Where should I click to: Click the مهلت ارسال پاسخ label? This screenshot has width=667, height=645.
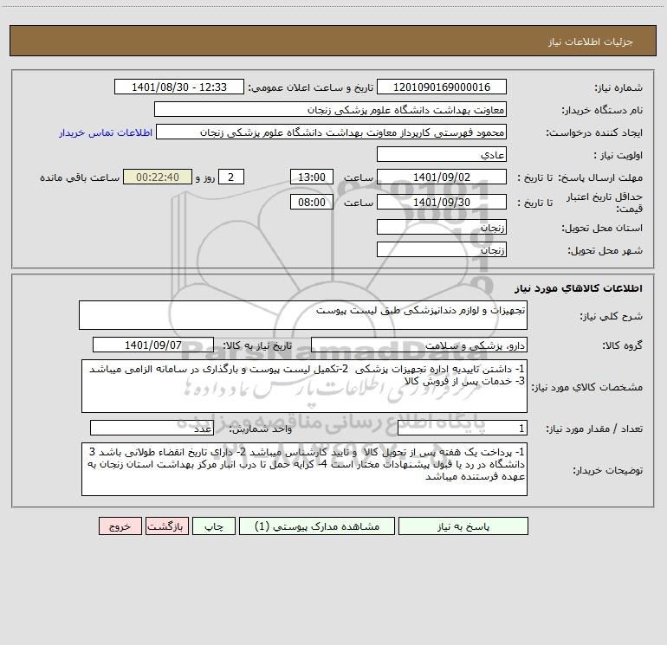(600, 177)
